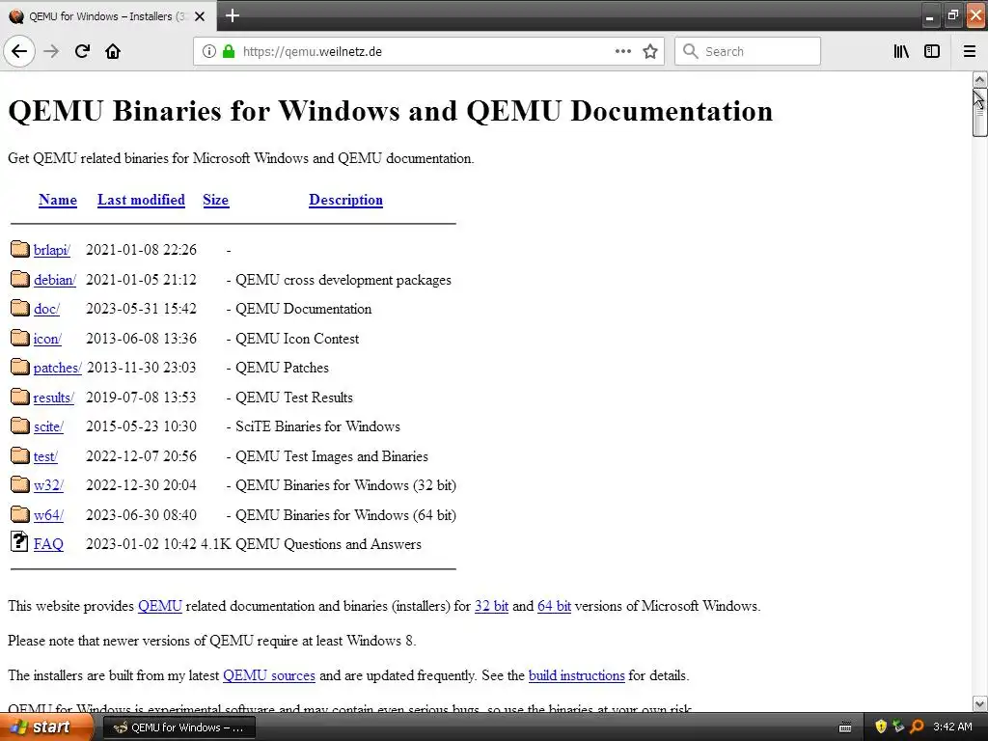The height and width of the screenshot is (741, 988).
Task: Select the QEMU for Windows tab
Action: (x=108, y=16)
